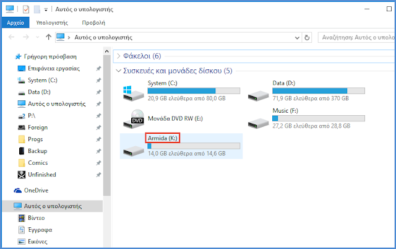Open the System (C:) drive icon in main pane
Viewport: 396px width, 249px height.
[132, 92]
